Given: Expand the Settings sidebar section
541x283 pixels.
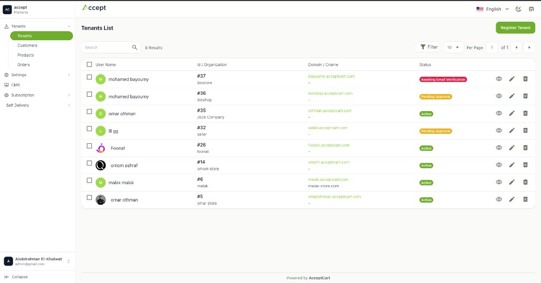Looking at the screenshot, I should tap(38, 75).
